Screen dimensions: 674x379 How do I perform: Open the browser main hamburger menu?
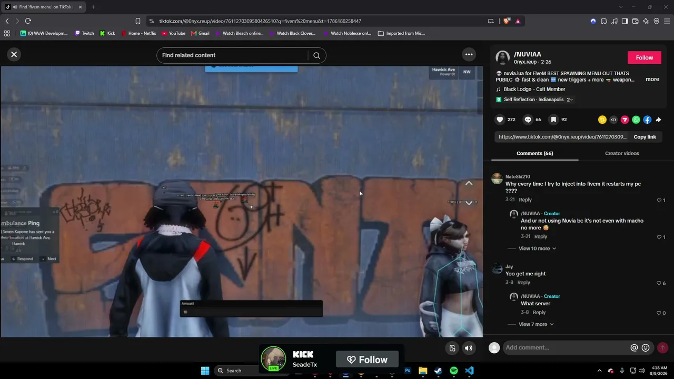[667, 21]
